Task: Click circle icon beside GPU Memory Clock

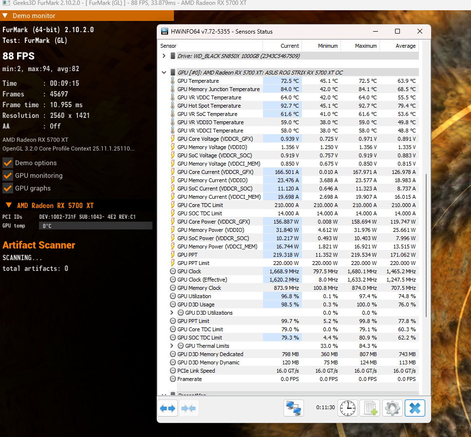Action: [x=173, y=287]
